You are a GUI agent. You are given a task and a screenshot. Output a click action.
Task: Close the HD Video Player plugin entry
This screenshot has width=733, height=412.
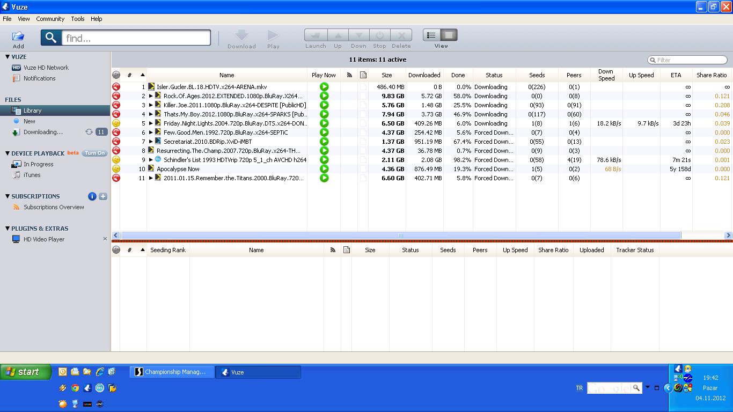[105, 239]
